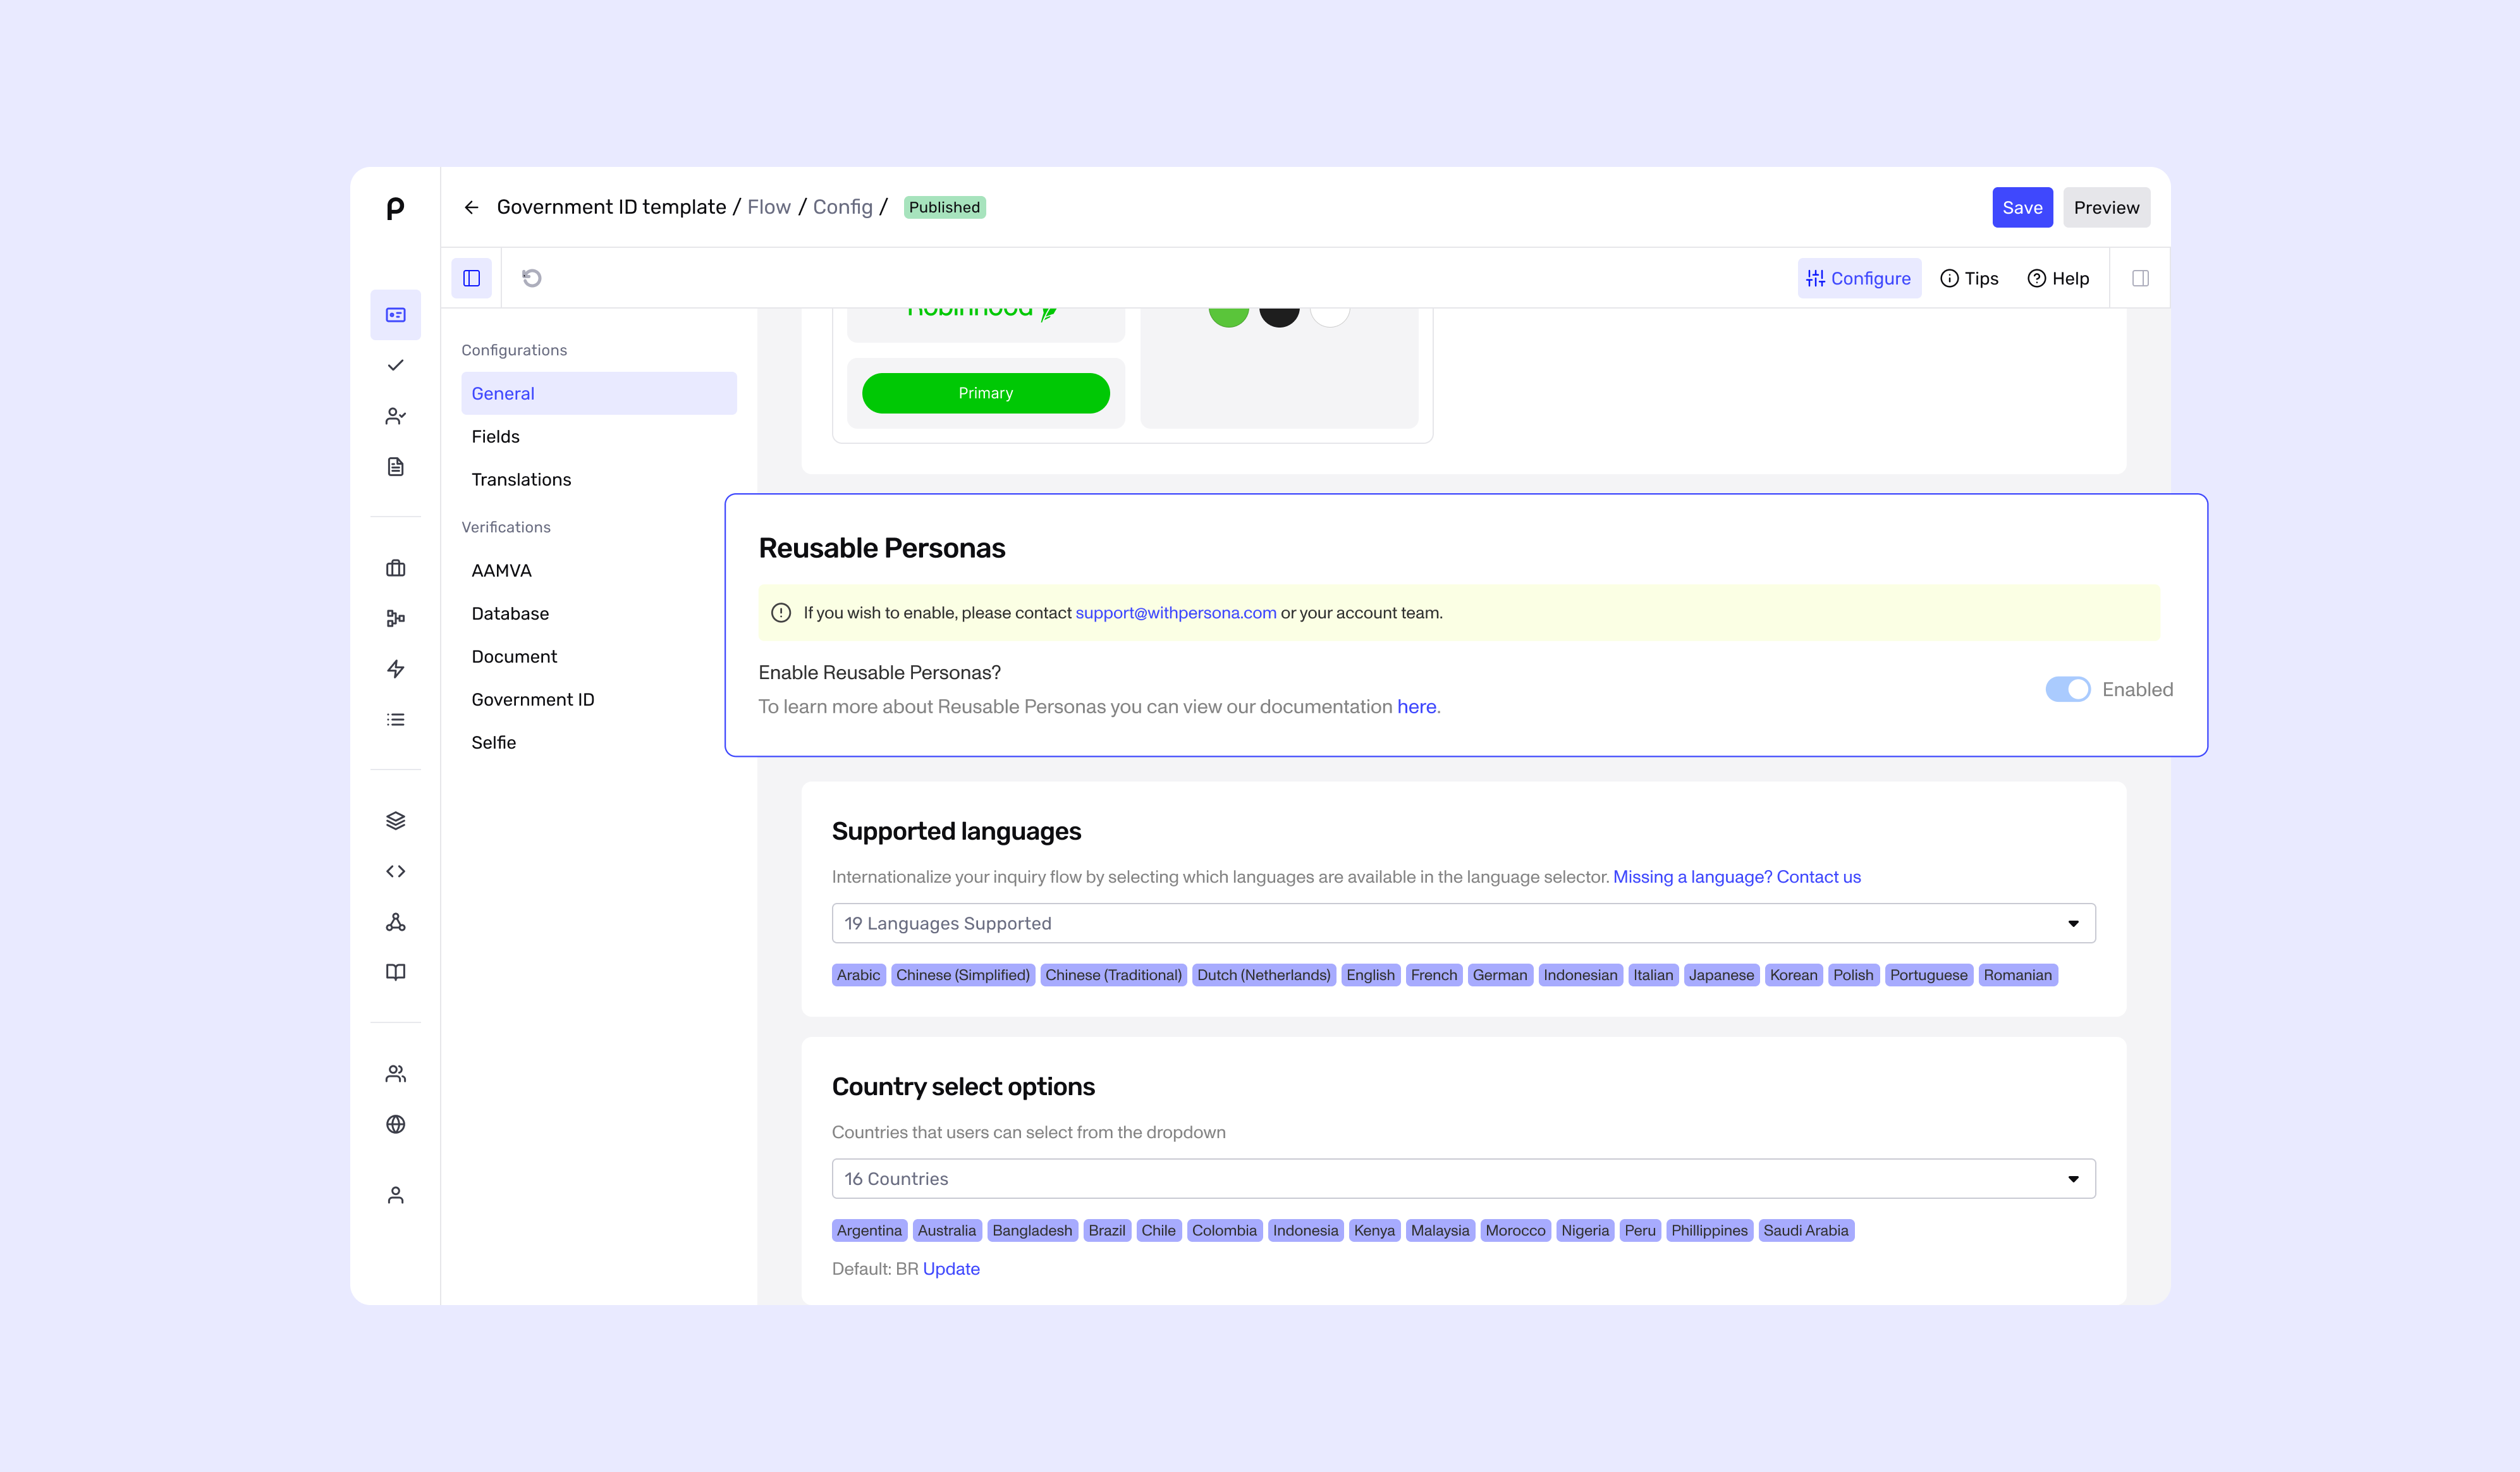Click the Published status badge

tap(944, 207)
